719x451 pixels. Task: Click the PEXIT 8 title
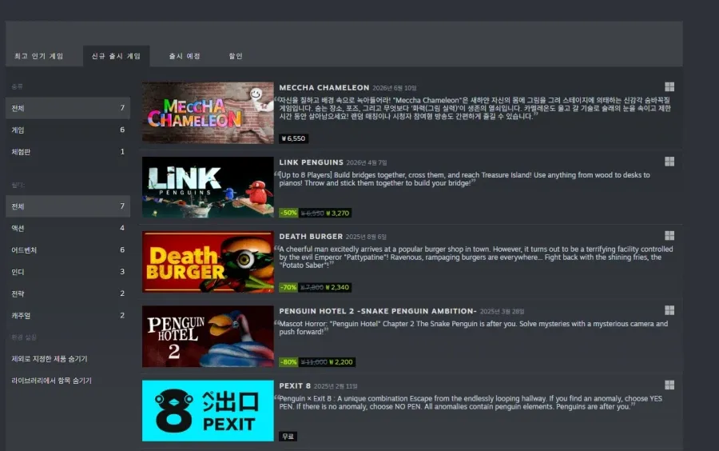point(294,386)
